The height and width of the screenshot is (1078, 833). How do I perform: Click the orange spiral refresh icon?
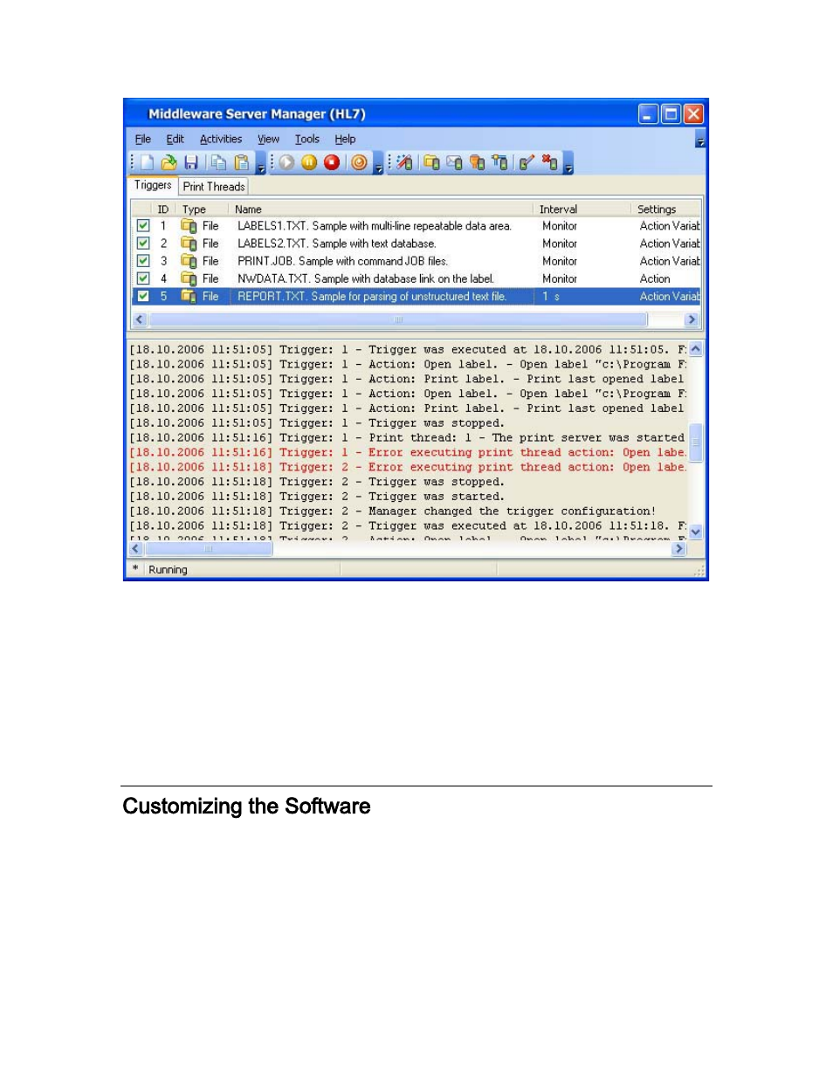[x=359, y=162]
